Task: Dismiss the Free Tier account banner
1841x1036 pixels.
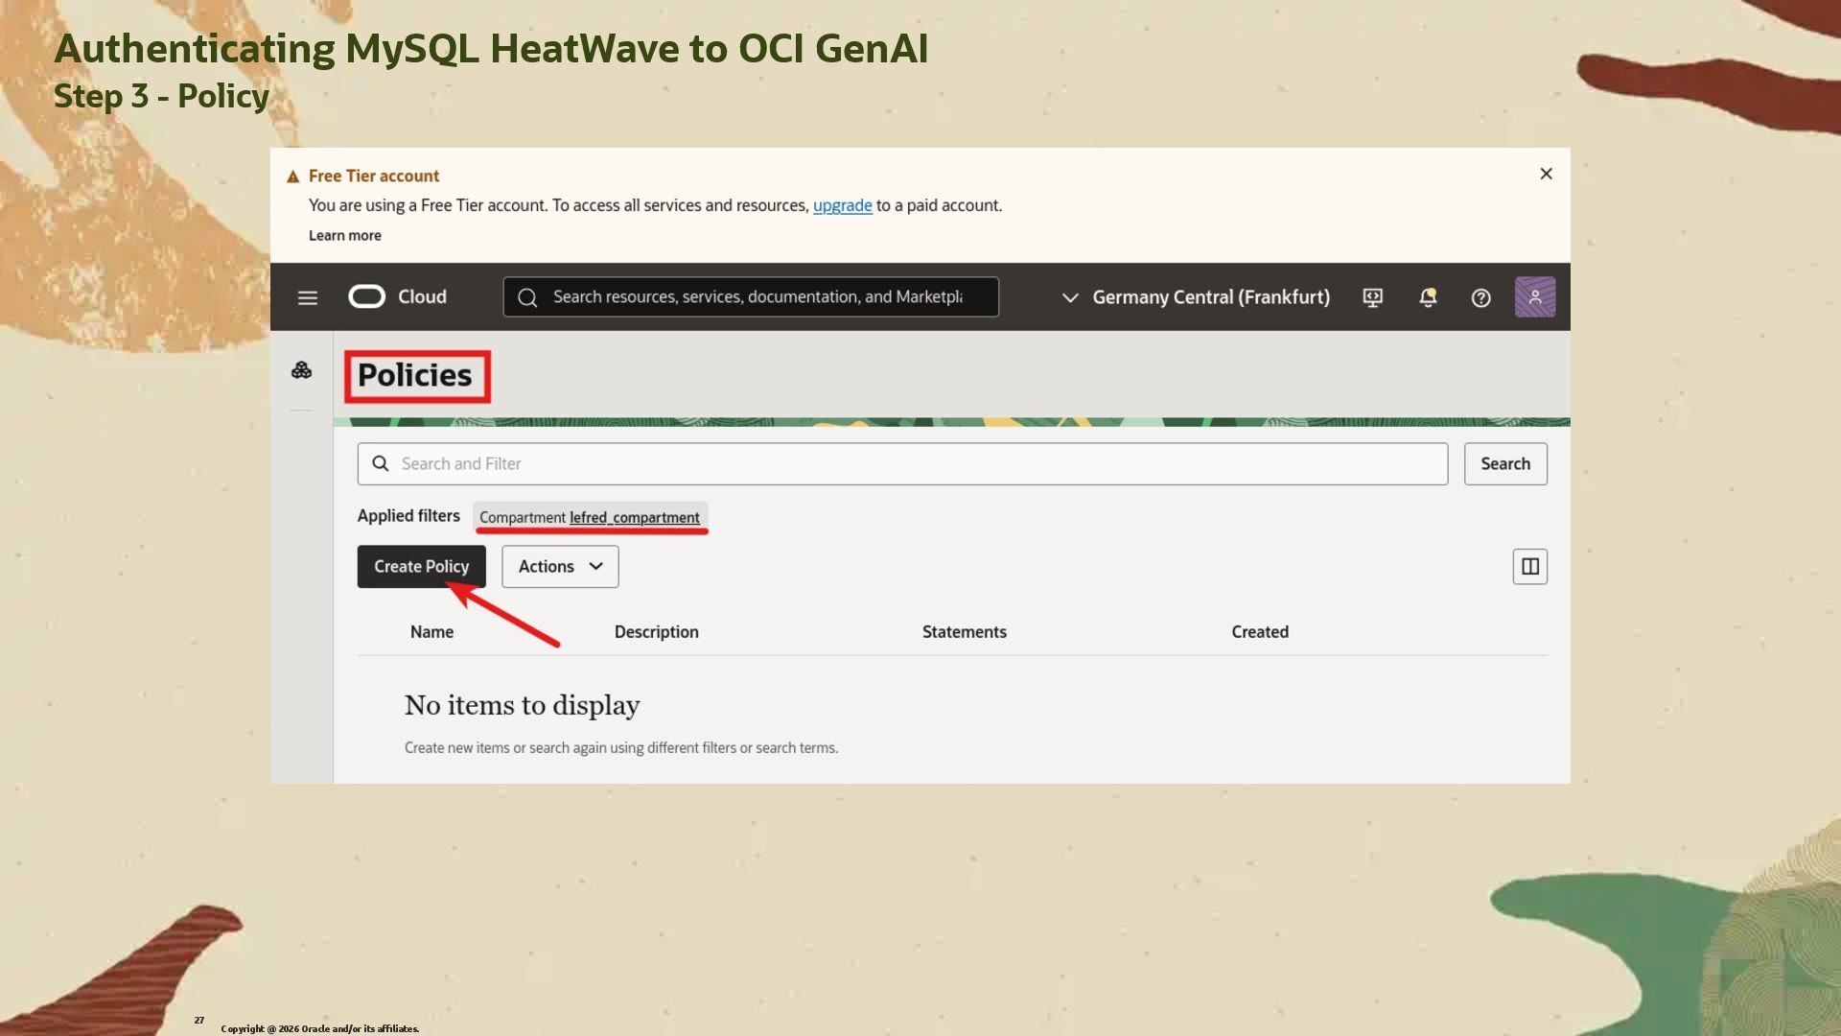Action: click(1546, 174)
